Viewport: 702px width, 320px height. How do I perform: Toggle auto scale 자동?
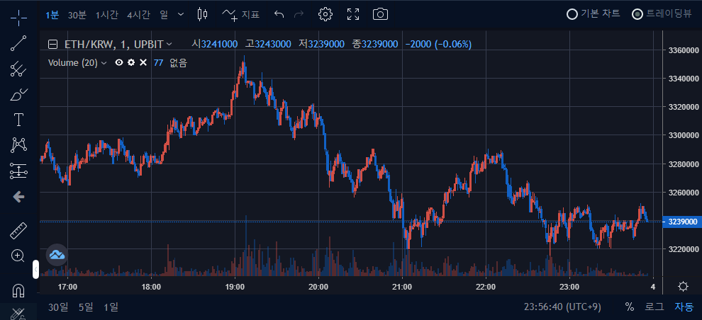(684, 307)
